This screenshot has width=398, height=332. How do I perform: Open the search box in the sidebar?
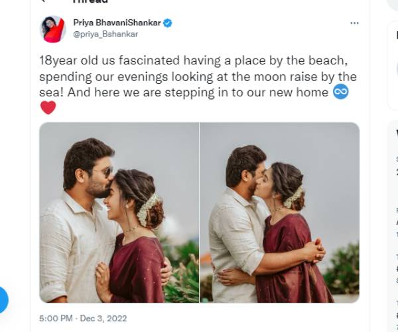click(393, 5)
